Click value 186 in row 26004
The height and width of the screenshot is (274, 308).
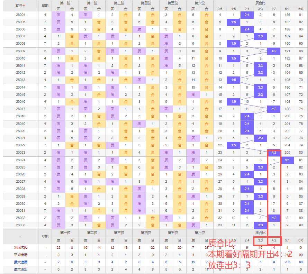(x=287, y=15)
